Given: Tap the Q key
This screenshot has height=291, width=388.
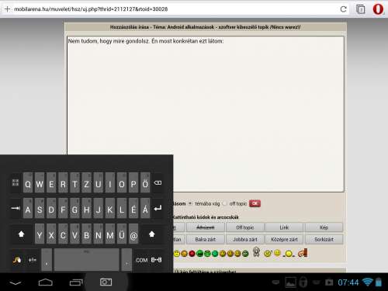Looking at the screenshot, I should click(28, 182).
